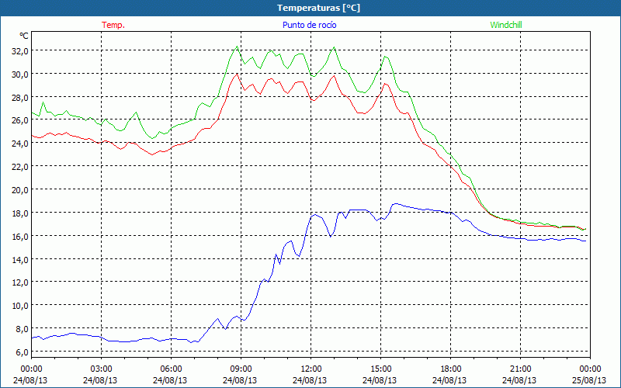This screenshot has width=621, height=388.
Task: Click the "20,0" y-axis value
Action: tap(20, 190)
